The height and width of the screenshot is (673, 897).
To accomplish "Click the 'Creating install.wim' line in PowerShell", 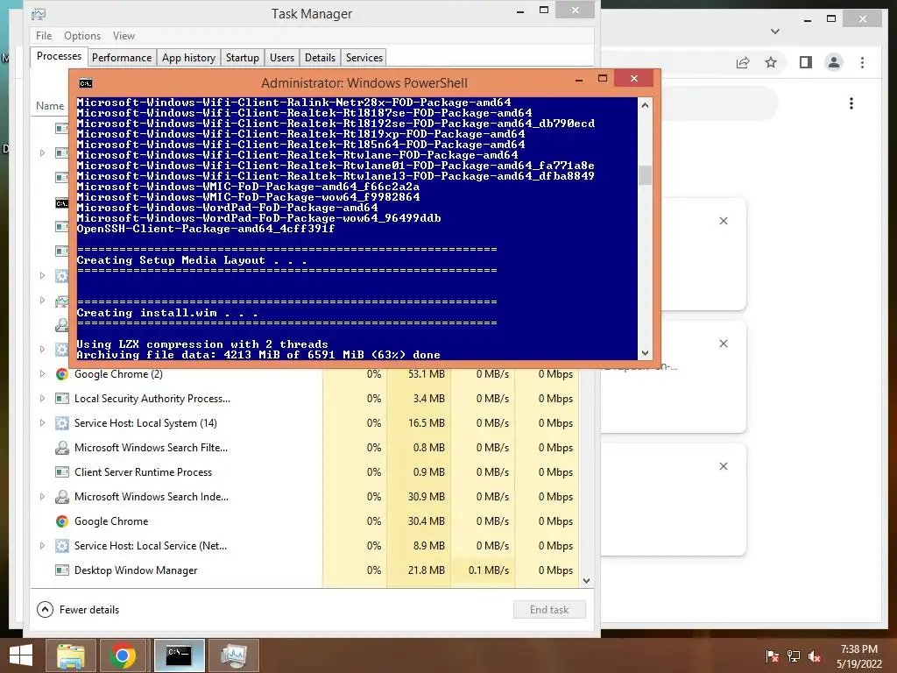I will 167,313.
